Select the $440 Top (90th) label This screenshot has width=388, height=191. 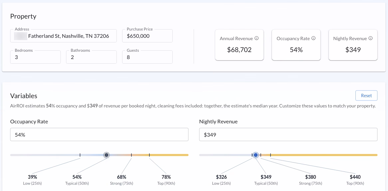tap(355, 180)
